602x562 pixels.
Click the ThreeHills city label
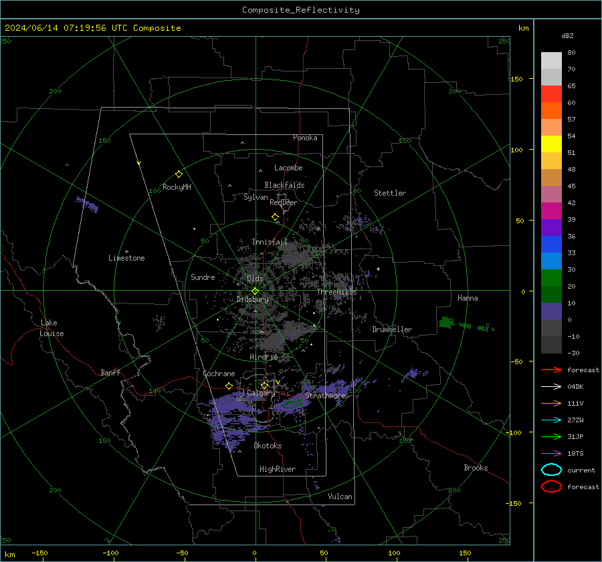336,292
